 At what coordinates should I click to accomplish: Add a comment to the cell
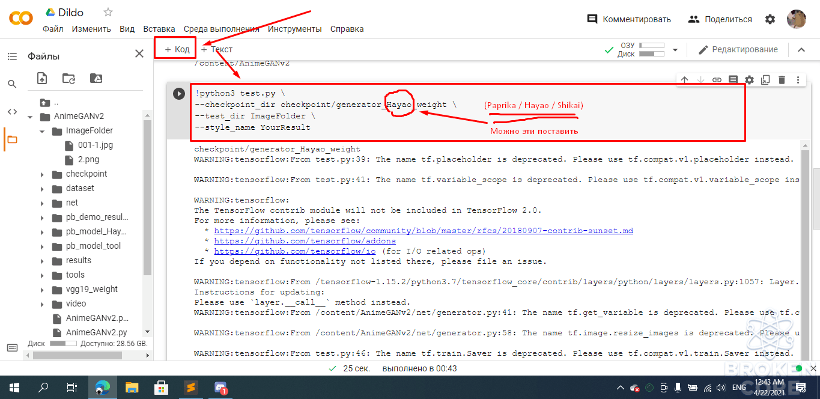[x=733, y=79]
